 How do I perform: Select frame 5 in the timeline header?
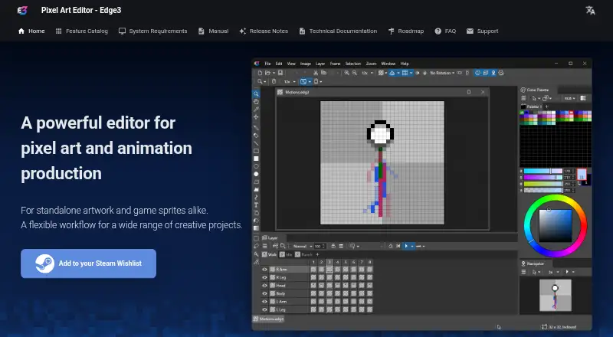click(x=346, y=262)
